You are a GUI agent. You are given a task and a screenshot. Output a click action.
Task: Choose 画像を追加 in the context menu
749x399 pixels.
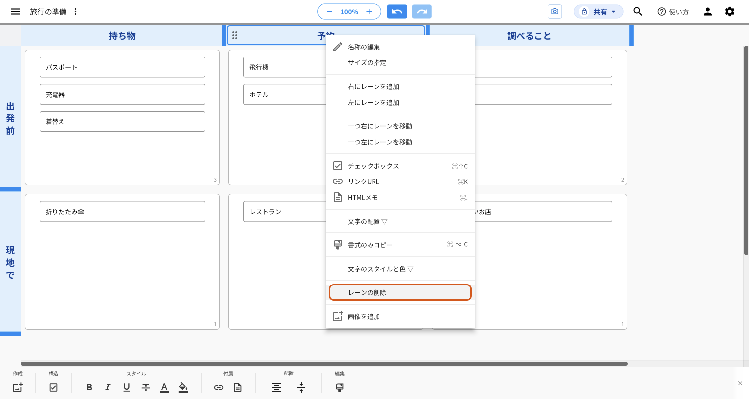[400, 316]
